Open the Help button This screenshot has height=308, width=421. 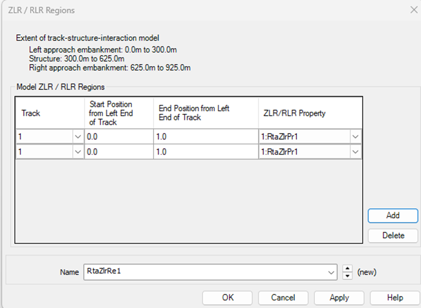tap(394, 298)
